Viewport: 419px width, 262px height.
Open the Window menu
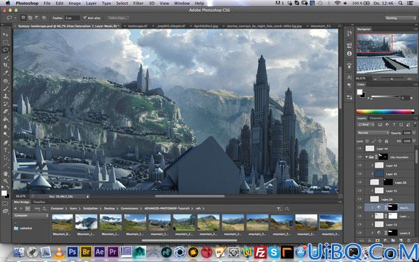click(182, 3)
